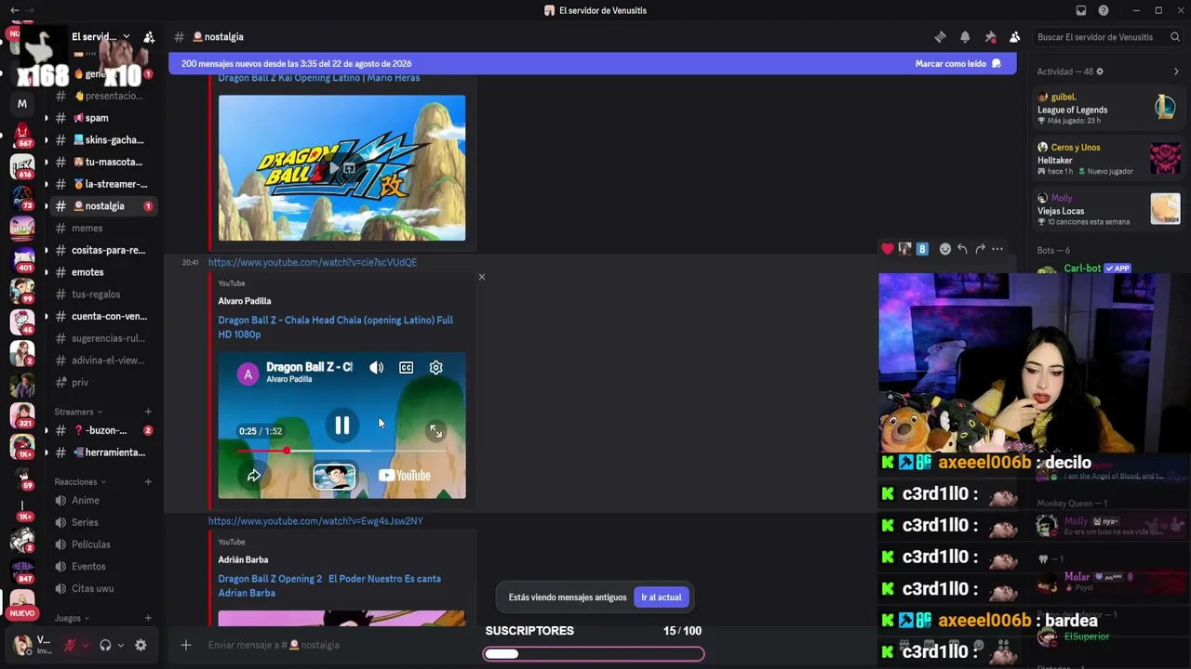Toggle microphone mute in user panel
Screen dimensions: 1191x669
(x=70, y=645)
